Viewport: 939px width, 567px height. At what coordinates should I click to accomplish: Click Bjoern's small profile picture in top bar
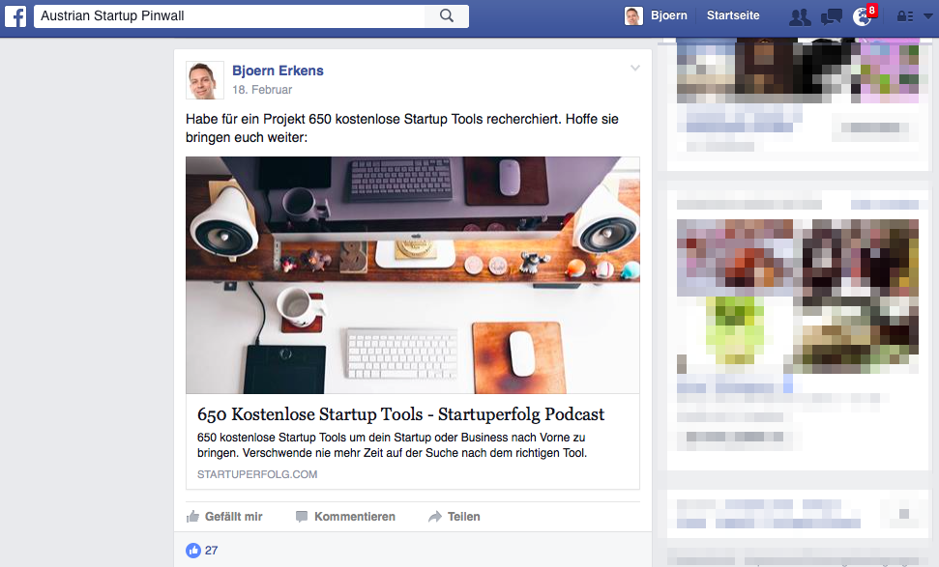(x=633, y=16)
